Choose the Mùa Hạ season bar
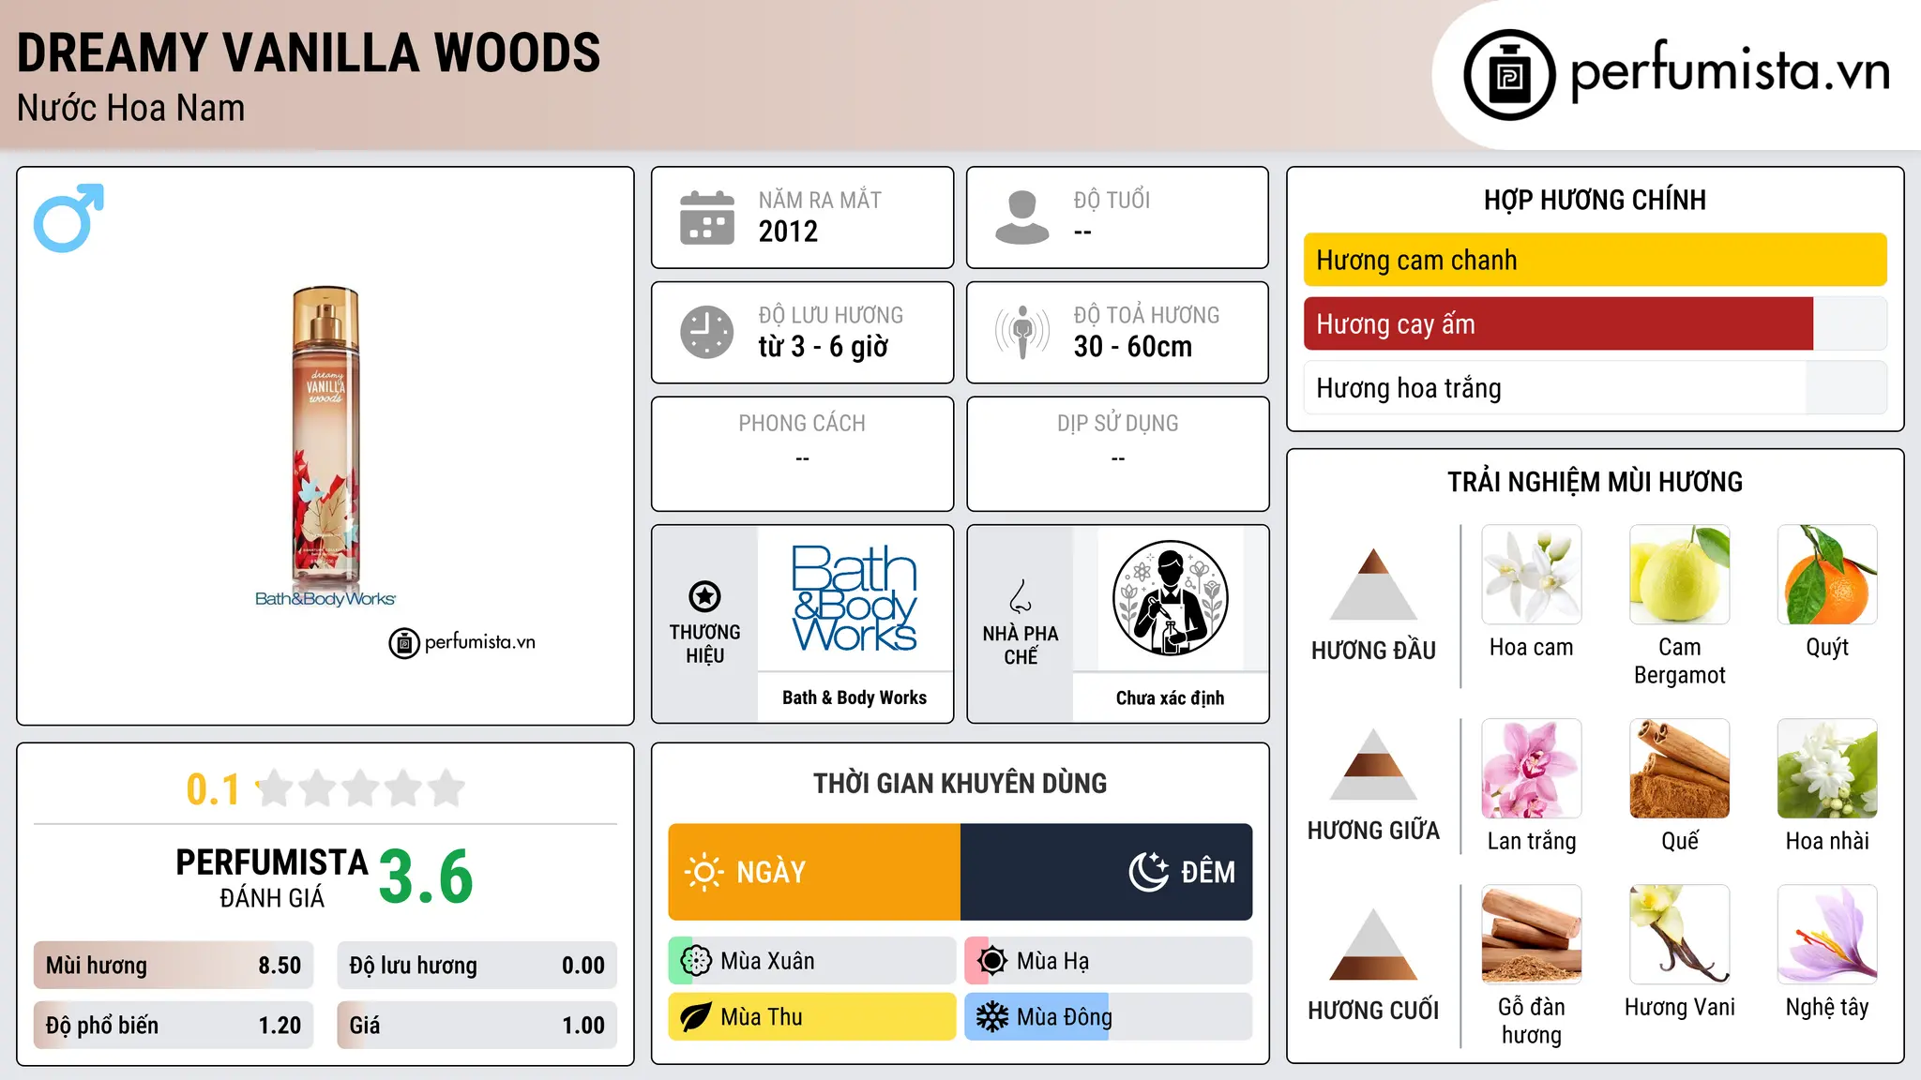This screenshot has width=1921, height=1080. point(1109,961)
